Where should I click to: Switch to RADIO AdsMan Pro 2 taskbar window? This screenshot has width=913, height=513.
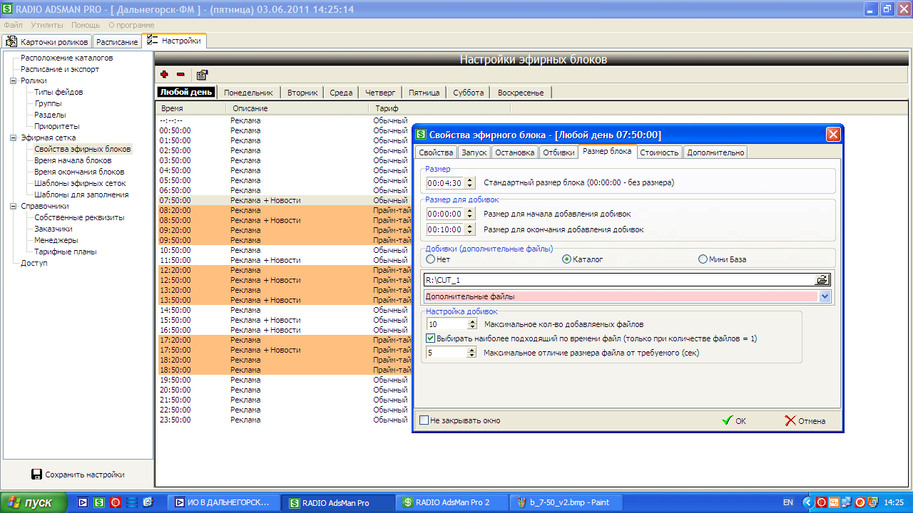point(452,502)
